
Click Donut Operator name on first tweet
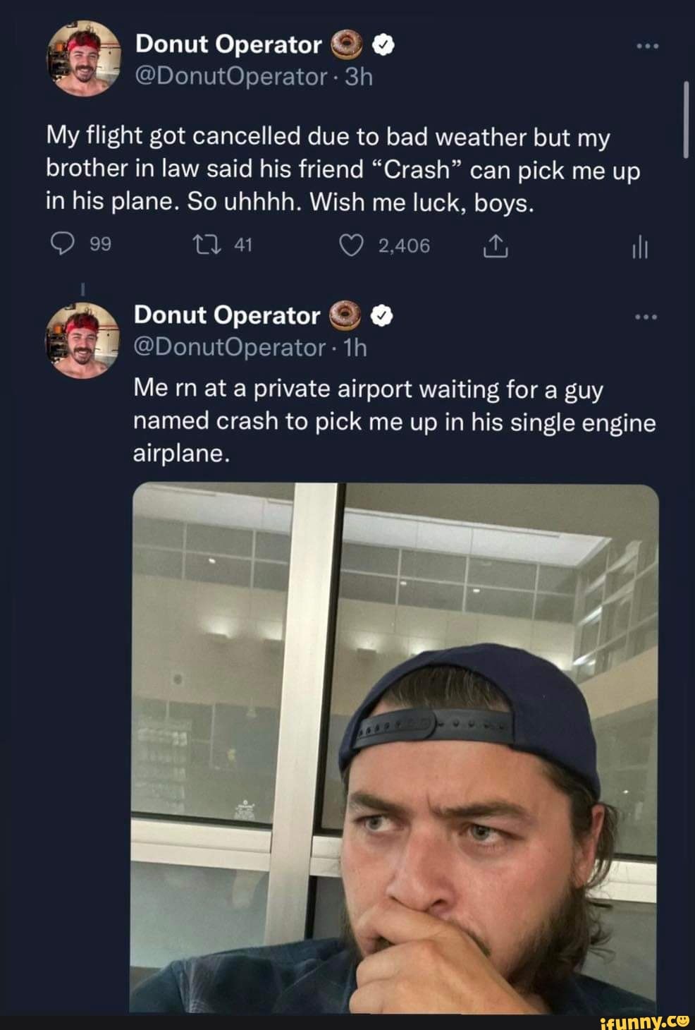pos(228,44)
